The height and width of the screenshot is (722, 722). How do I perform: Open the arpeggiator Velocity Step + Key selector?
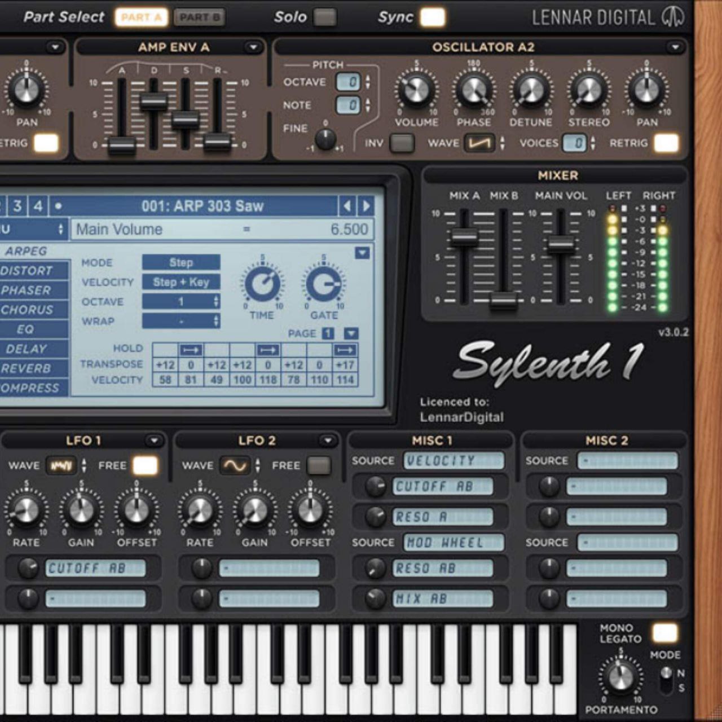pyautogui.click(x=181, y=282)
